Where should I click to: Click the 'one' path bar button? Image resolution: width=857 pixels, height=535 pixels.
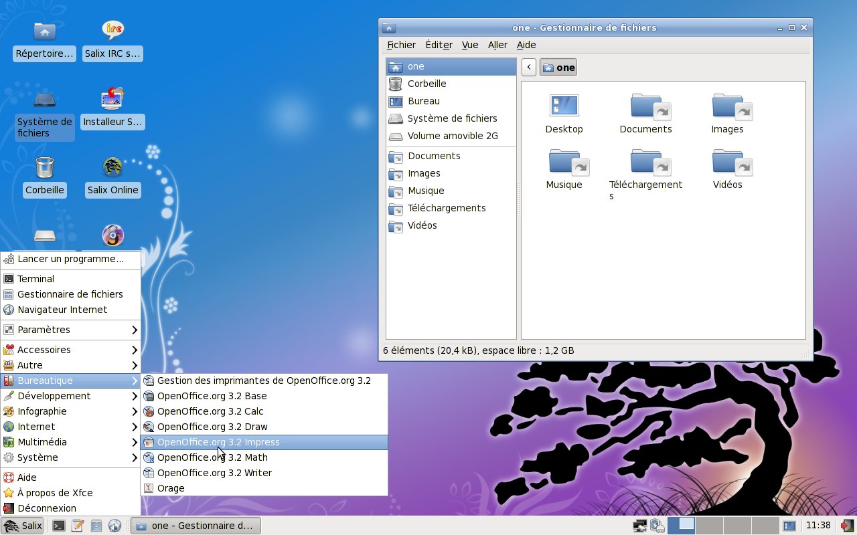(558, 67)
